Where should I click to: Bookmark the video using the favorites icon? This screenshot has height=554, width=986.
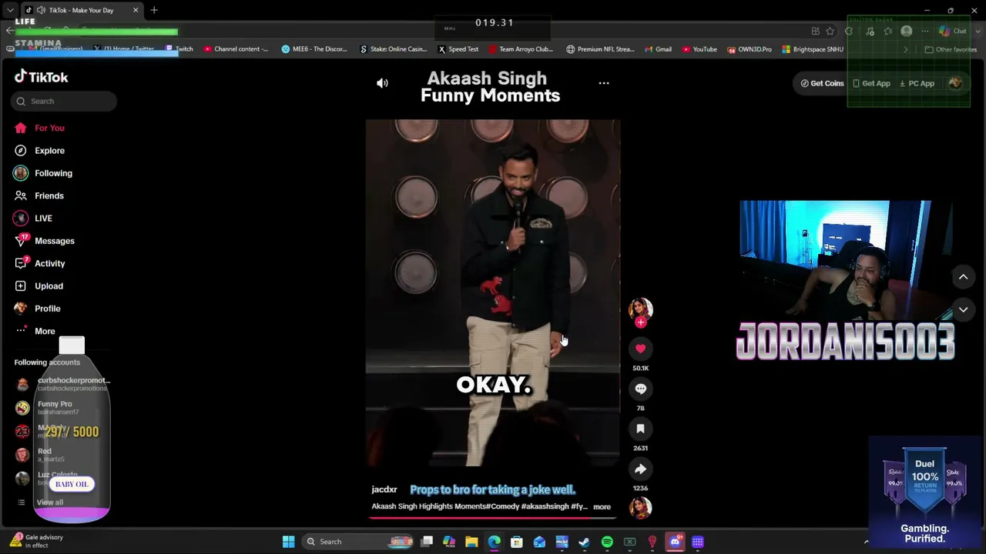point(640,429)
